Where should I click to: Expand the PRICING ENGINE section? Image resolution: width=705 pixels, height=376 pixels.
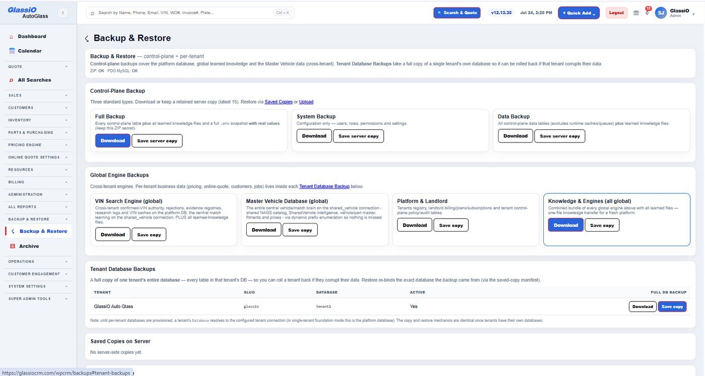click(37, 145)
